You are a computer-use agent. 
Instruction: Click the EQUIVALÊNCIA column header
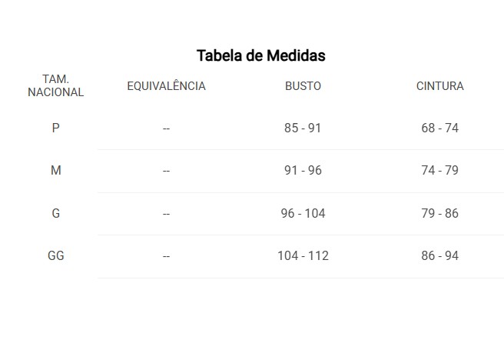(166, 86)
